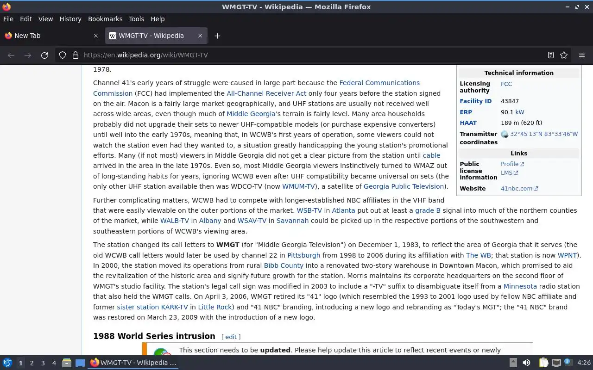The height and width of the screenshot is (370, 593).
Task: Open the WMUM-TV link
Action: 299,186
